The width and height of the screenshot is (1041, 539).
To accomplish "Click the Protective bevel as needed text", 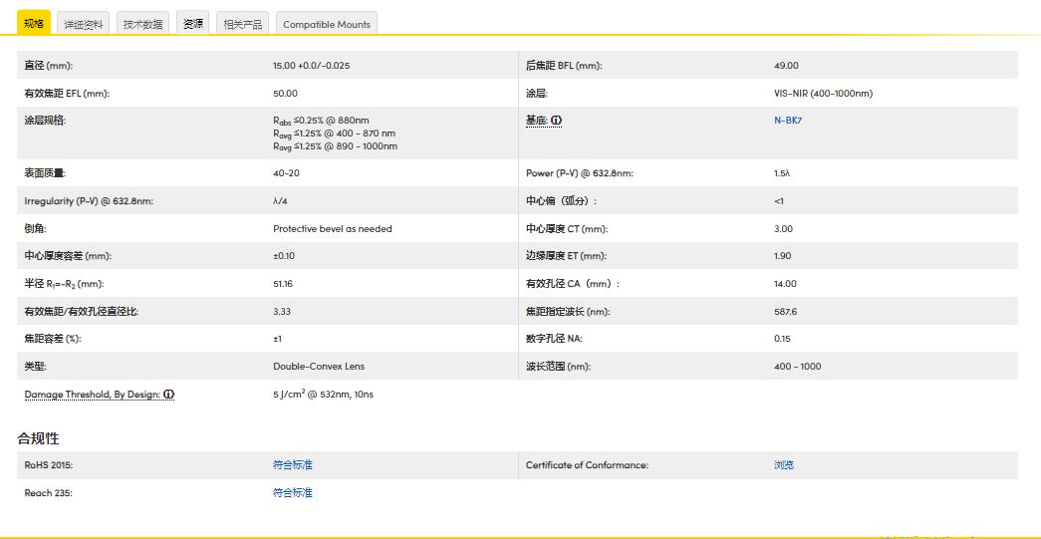I will (x=332, y=229).
